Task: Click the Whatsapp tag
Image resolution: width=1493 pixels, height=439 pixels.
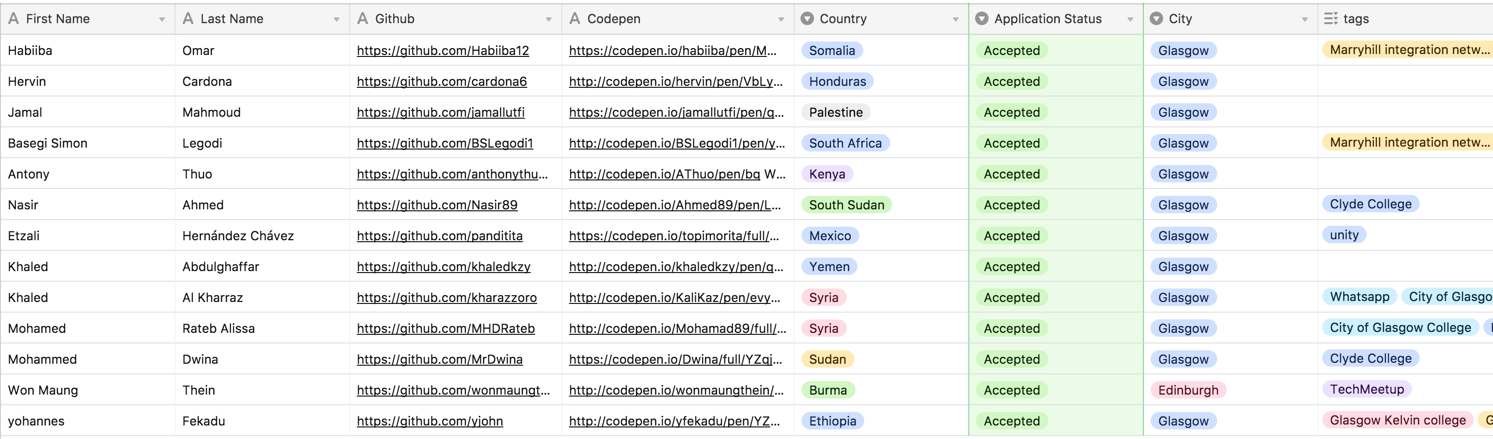Action: click(1359, 296)
